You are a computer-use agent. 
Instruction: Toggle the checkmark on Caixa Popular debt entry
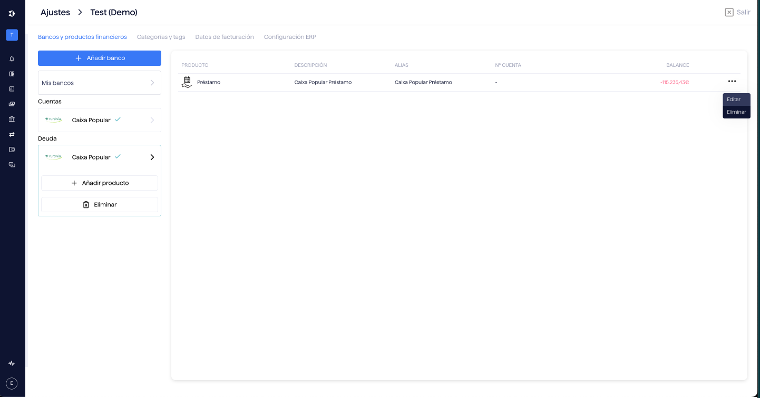pos(117,156)
